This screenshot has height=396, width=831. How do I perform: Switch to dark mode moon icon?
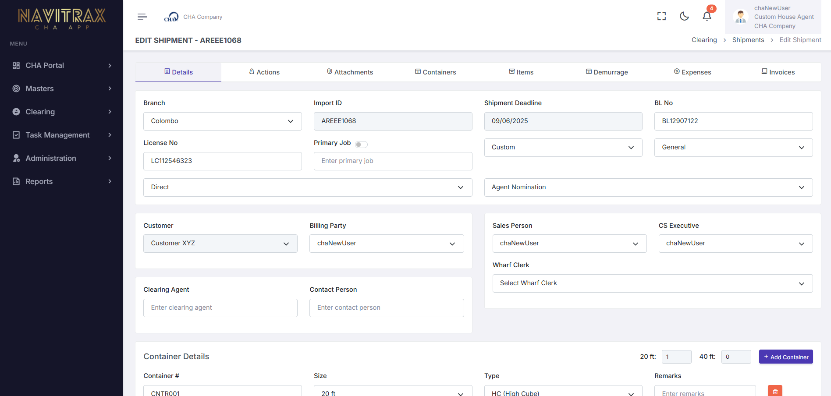click(x=684, y=16)
